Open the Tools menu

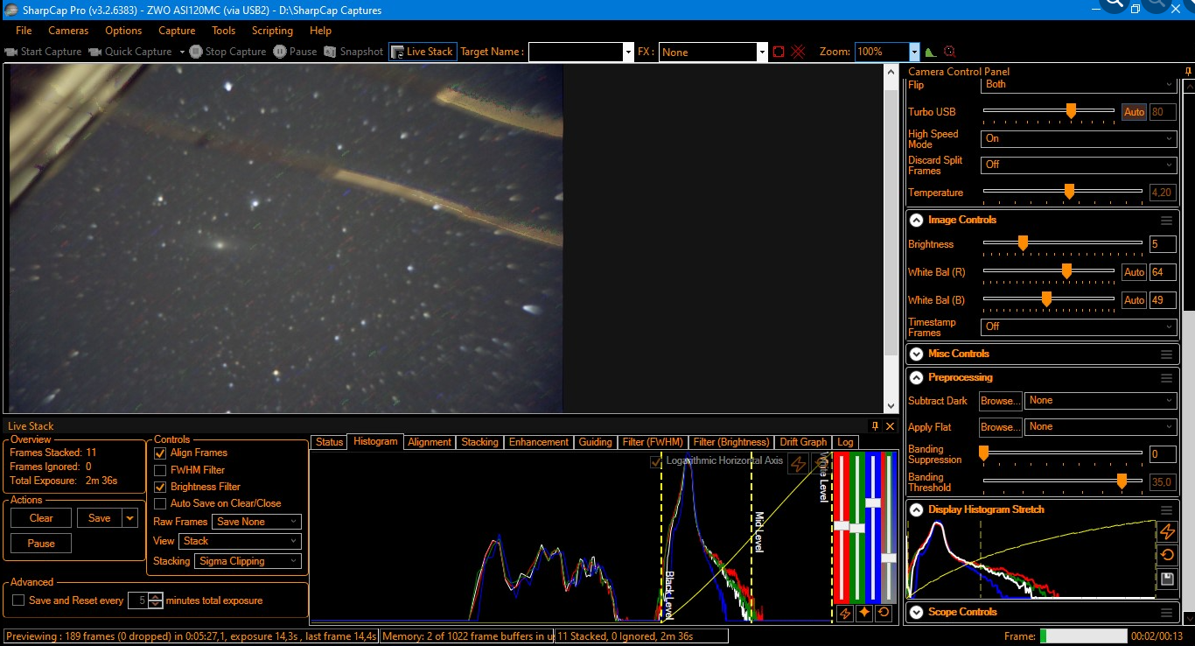tap(224, 31)
